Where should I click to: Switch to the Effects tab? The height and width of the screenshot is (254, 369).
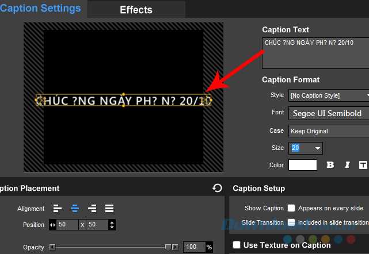click(136, 10)
